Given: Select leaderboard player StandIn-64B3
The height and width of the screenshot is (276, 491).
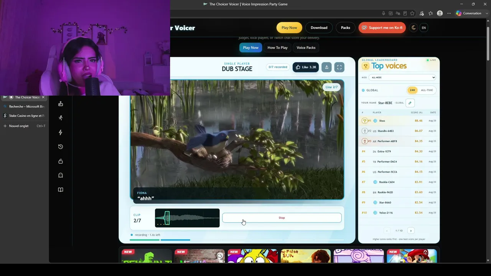Looking at the screenshot, I should 399,131.
